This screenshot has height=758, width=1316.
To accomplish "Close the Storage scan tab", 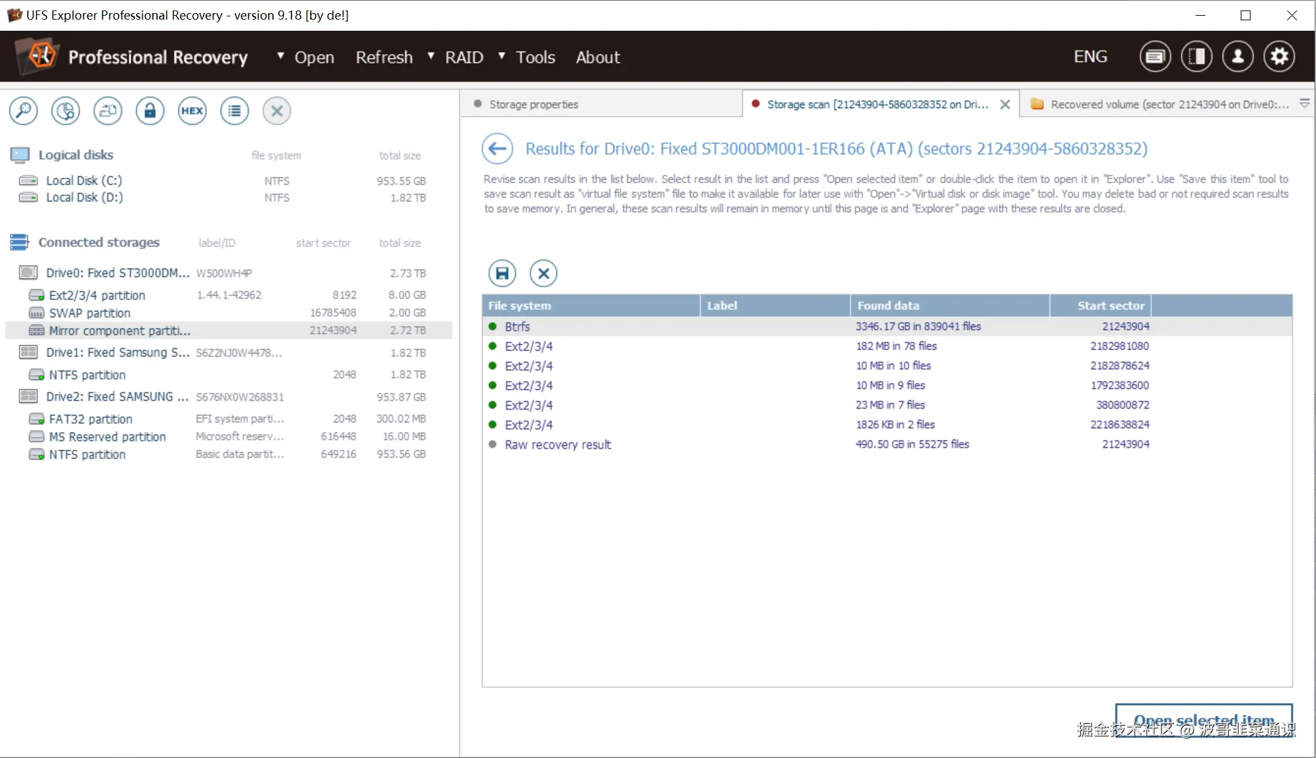I will pyautogui.click(x=1006, y=104).
